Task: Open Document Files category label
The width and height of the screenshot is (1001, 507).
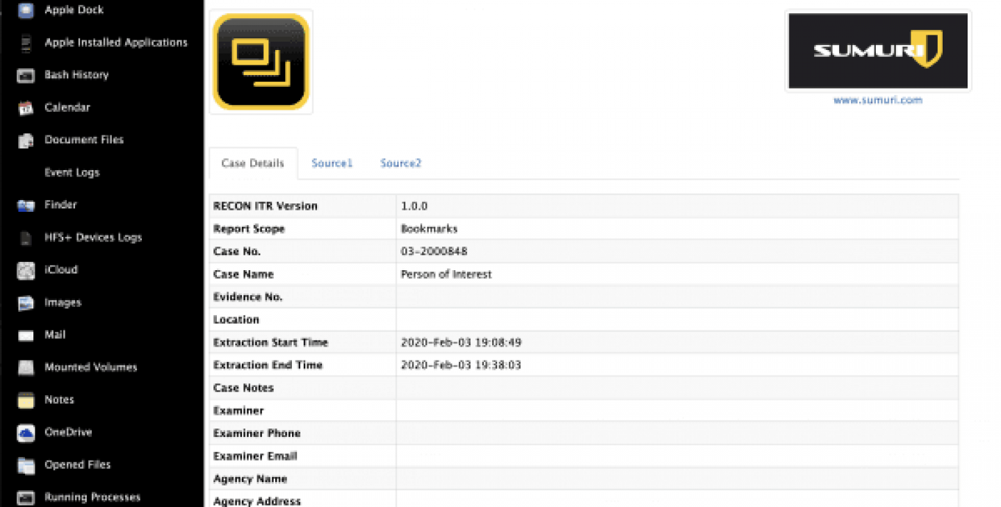Action: [84, 140]
